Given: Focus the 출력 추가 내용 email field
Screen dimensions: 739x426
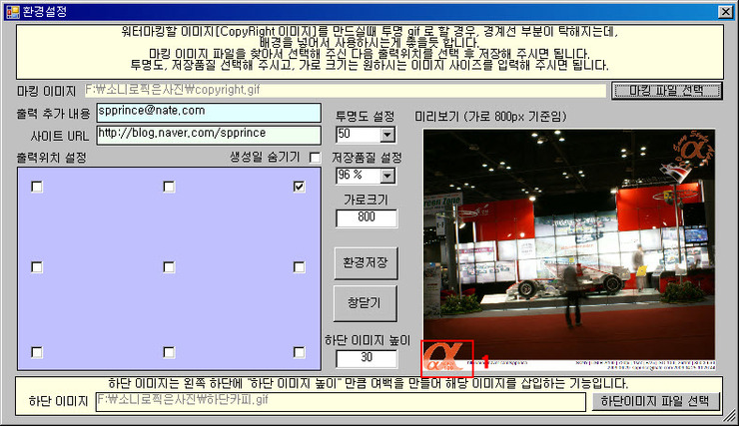Looking at the screenshot, I should click(x=210, y=113).
